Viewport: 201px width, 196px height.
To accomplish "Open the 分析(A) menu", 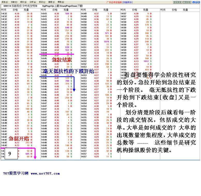I will pos(33,2).
